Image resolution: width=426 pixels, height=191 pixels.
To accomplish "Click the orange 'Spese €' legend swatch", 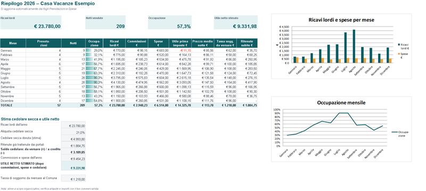I will pos(398,54).
